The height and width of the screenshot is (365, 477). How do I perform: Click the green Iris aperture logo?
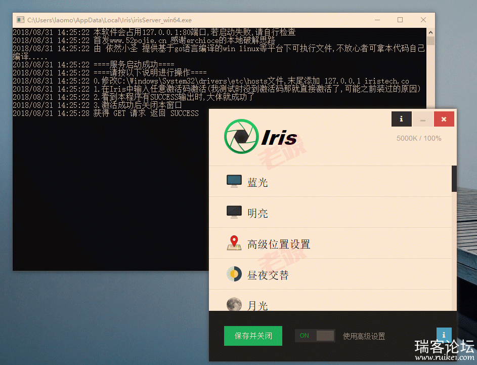(x=242, y=136)
